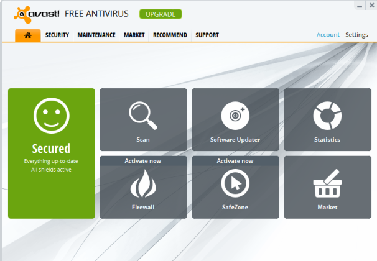This screenshot has height=261, width=377.
Task: Open the Maintenance menu tab
Action: tap(96, 35)
